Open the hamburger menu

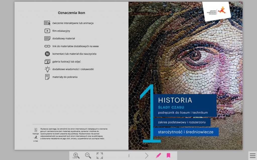point(252,155)
